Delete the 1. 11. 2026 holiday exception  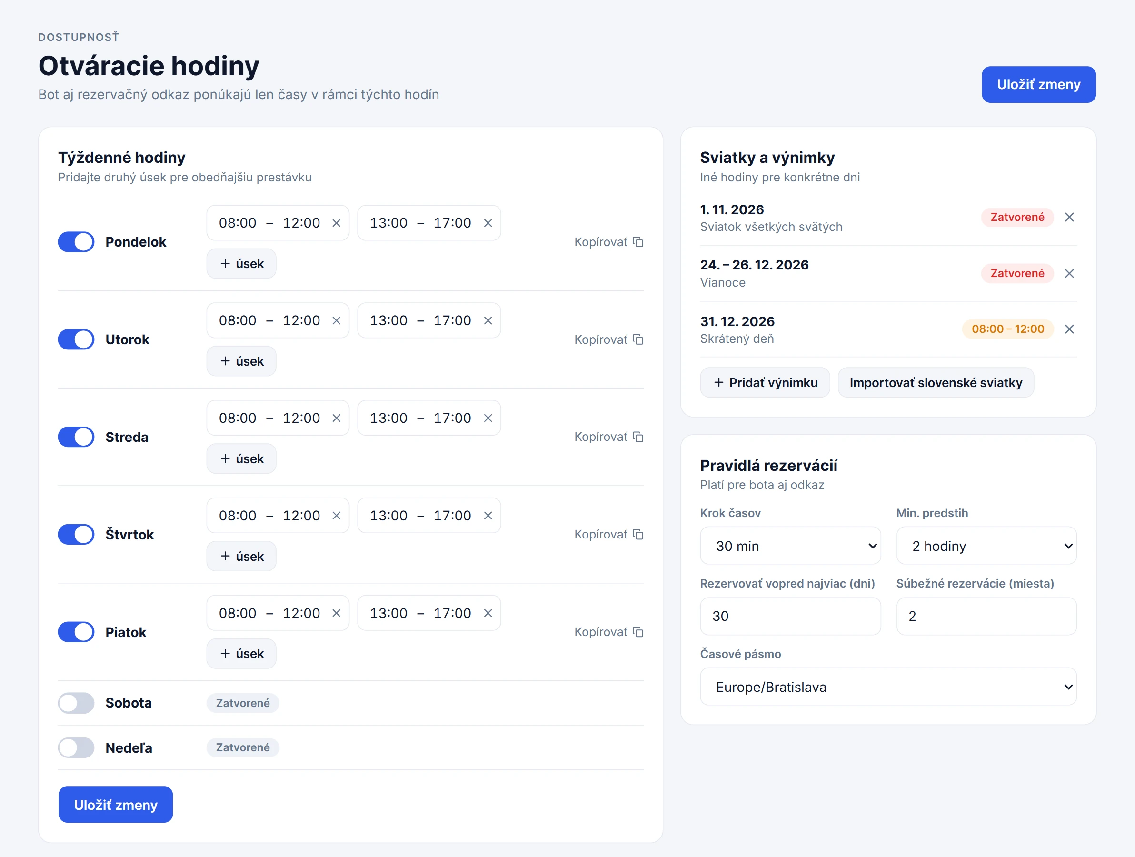point(1069,218)
